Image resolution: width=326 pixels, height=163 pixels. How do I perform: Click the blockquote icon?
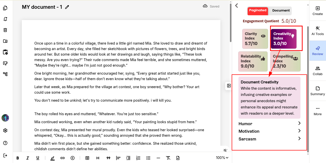(x=108, y=158)
